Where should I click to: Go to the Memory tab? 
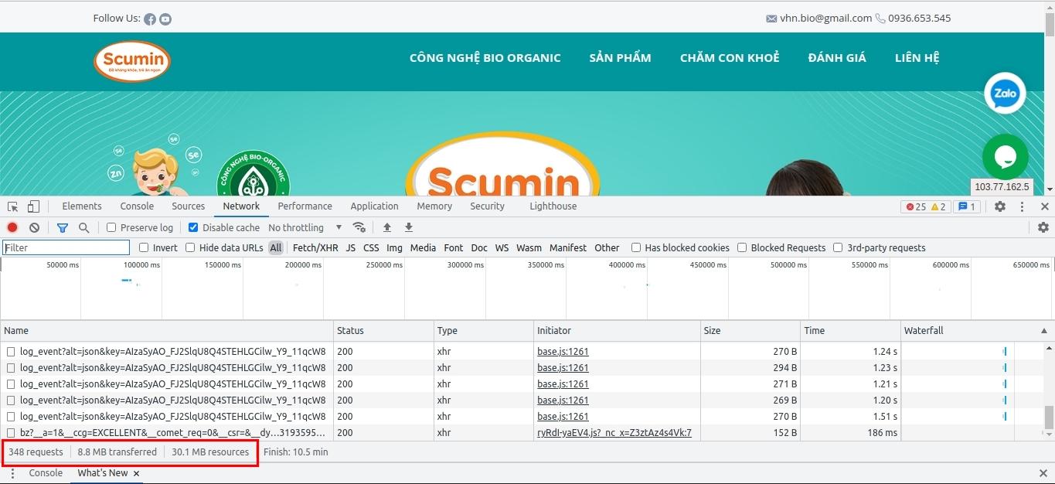[x=434, y=206]
